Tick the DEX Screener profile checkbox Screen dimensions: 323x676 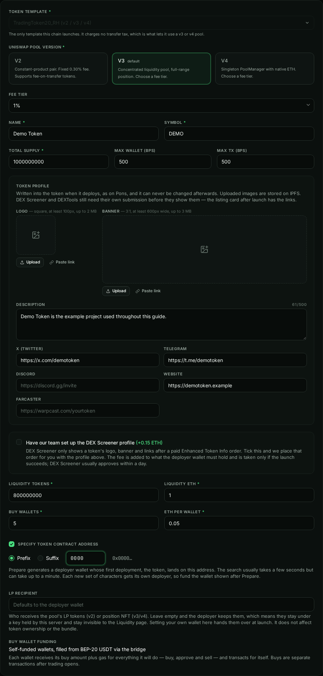point(19,442)
